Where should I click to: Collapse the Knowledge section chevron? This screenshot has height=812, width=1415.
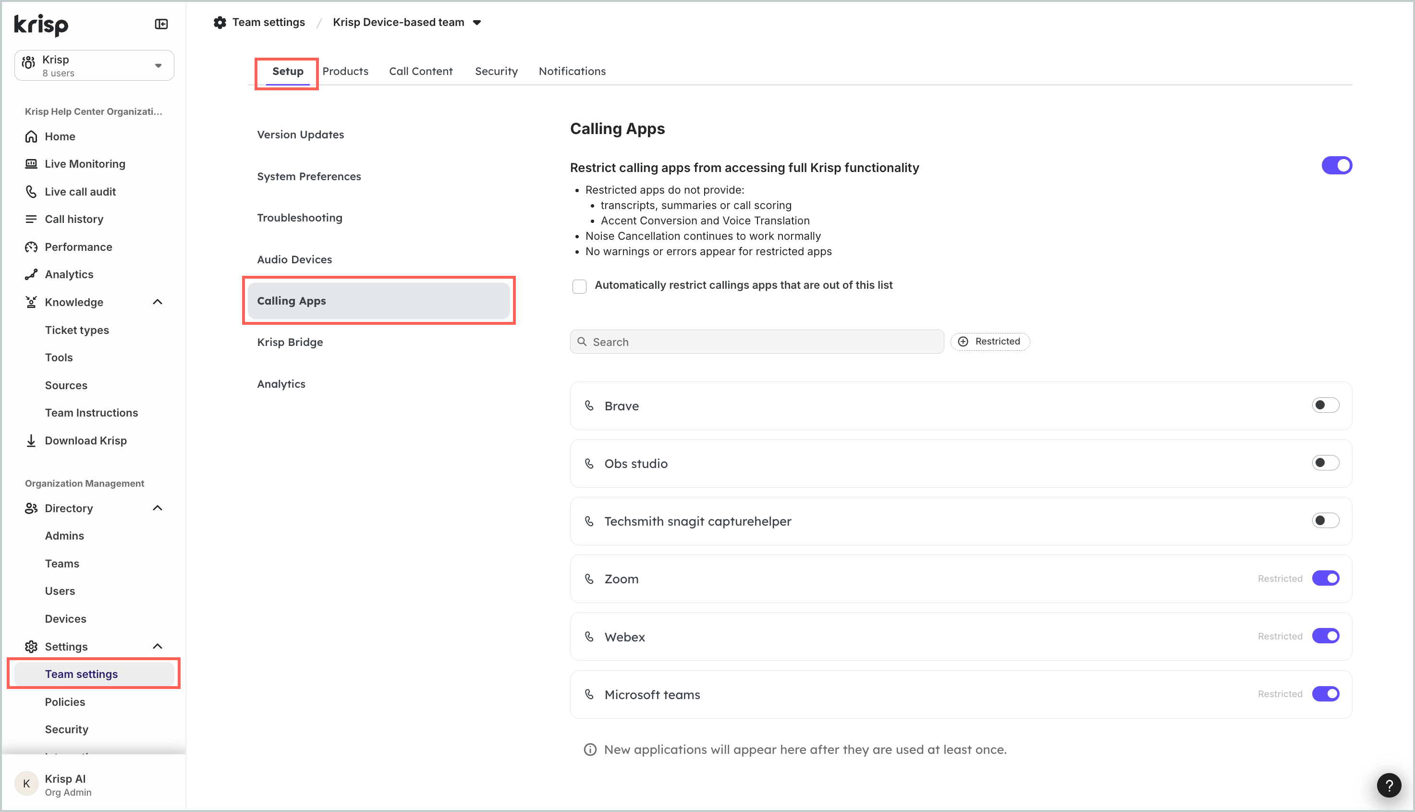158,302
